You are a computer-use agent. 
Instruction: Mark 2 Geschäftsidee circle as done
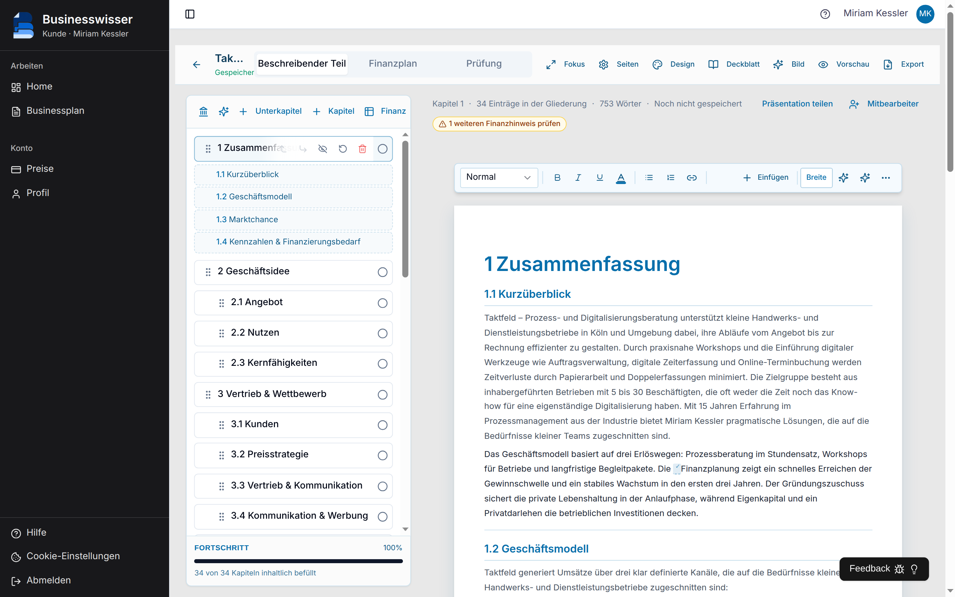coord(382,272)
